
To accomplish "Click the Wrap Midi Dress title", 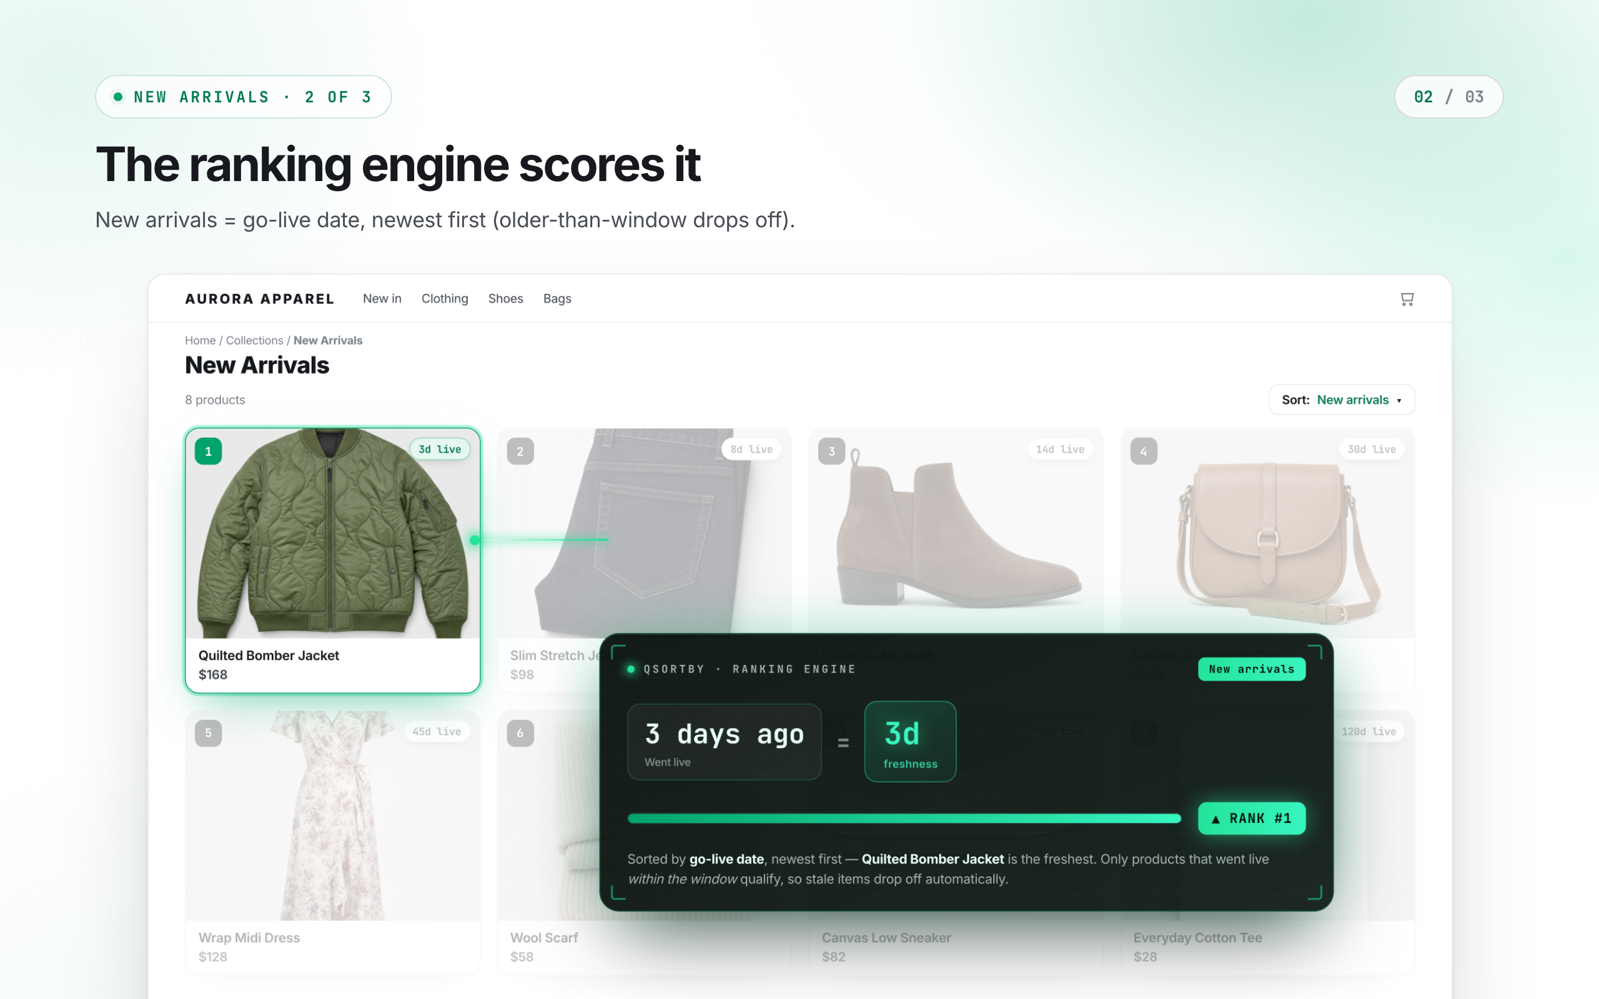I will [x=249, y=938].
